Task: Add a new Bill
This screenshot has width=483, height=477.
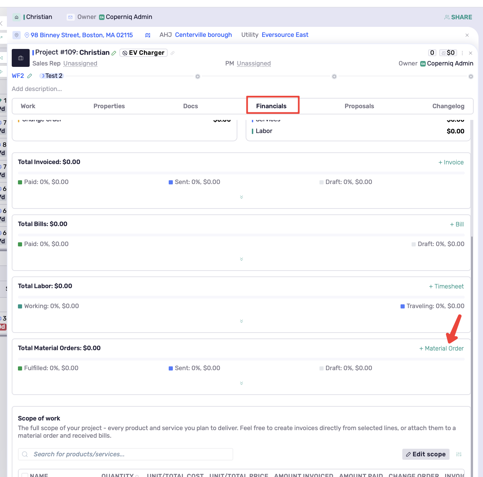Action: pos(457,224)
